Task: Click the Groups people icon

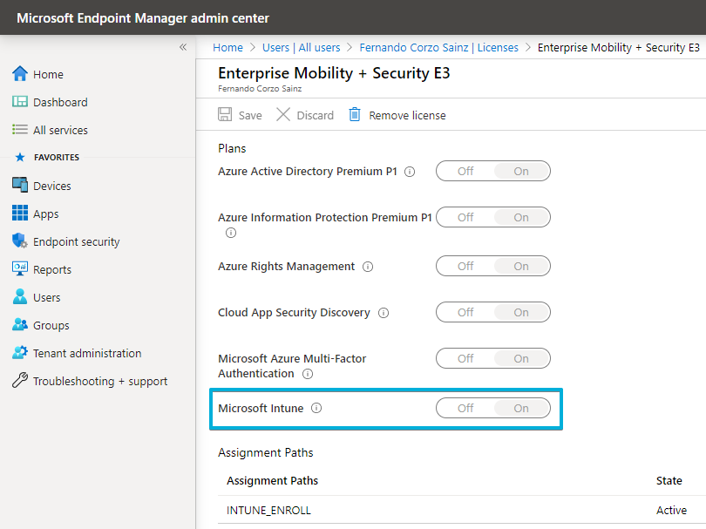Action: [x=20, y=324]
